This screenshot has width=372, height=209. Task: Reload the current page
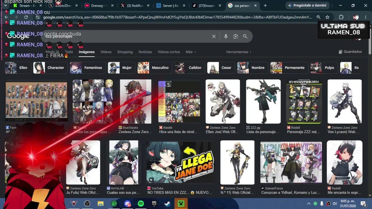click(x=26, y=17)
